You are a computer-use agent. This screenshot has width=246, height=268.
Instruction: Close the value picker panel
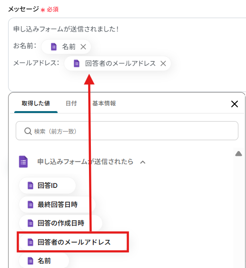click(x=235, y=104)
